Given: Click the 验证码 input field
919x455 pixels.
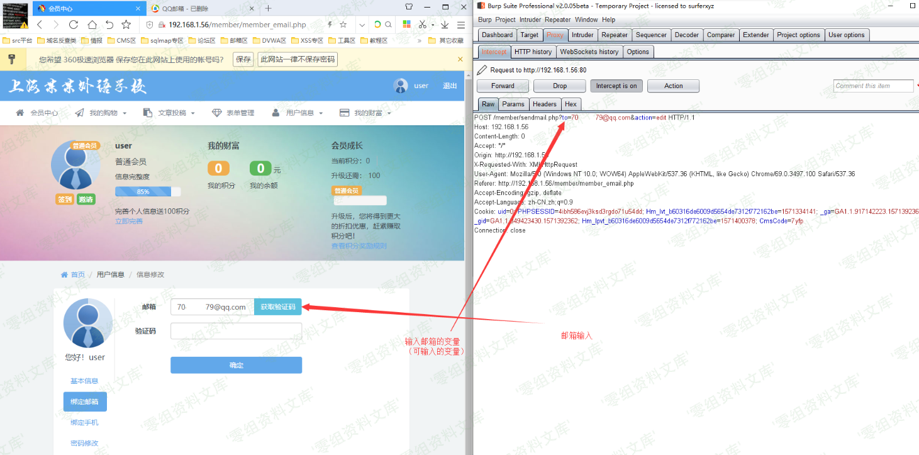Looking at the screenshot, I should [x=236, y=331].
